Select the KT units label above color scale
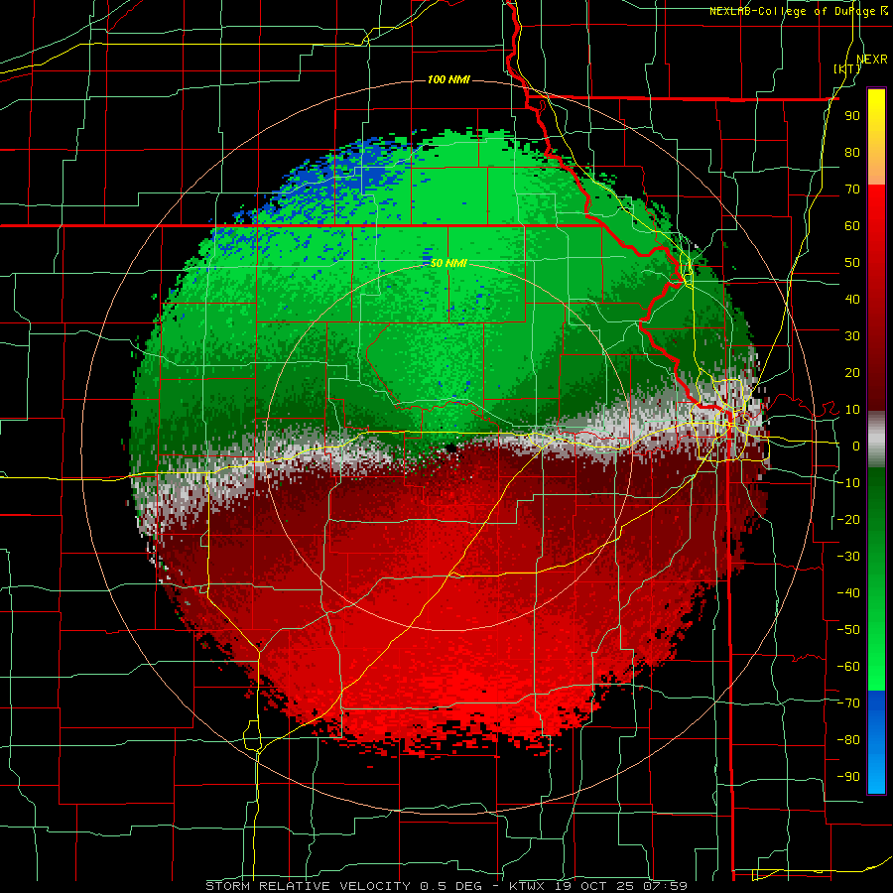 847,68
